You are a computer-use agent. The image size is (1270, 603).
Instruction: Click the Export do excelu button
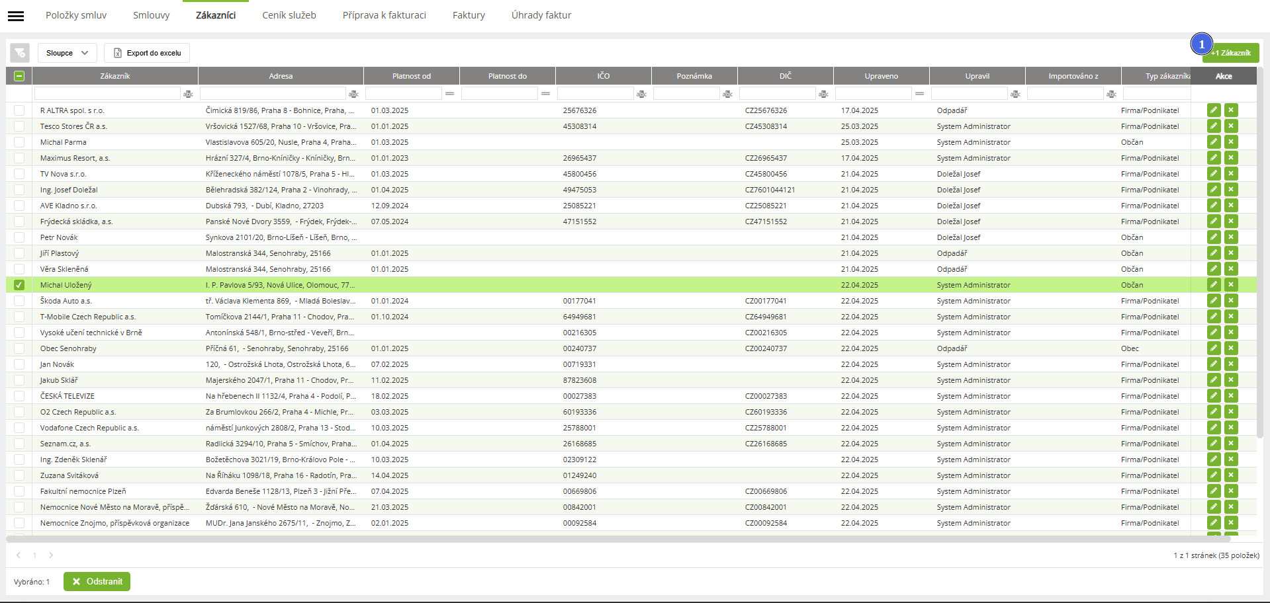point(147,53)
